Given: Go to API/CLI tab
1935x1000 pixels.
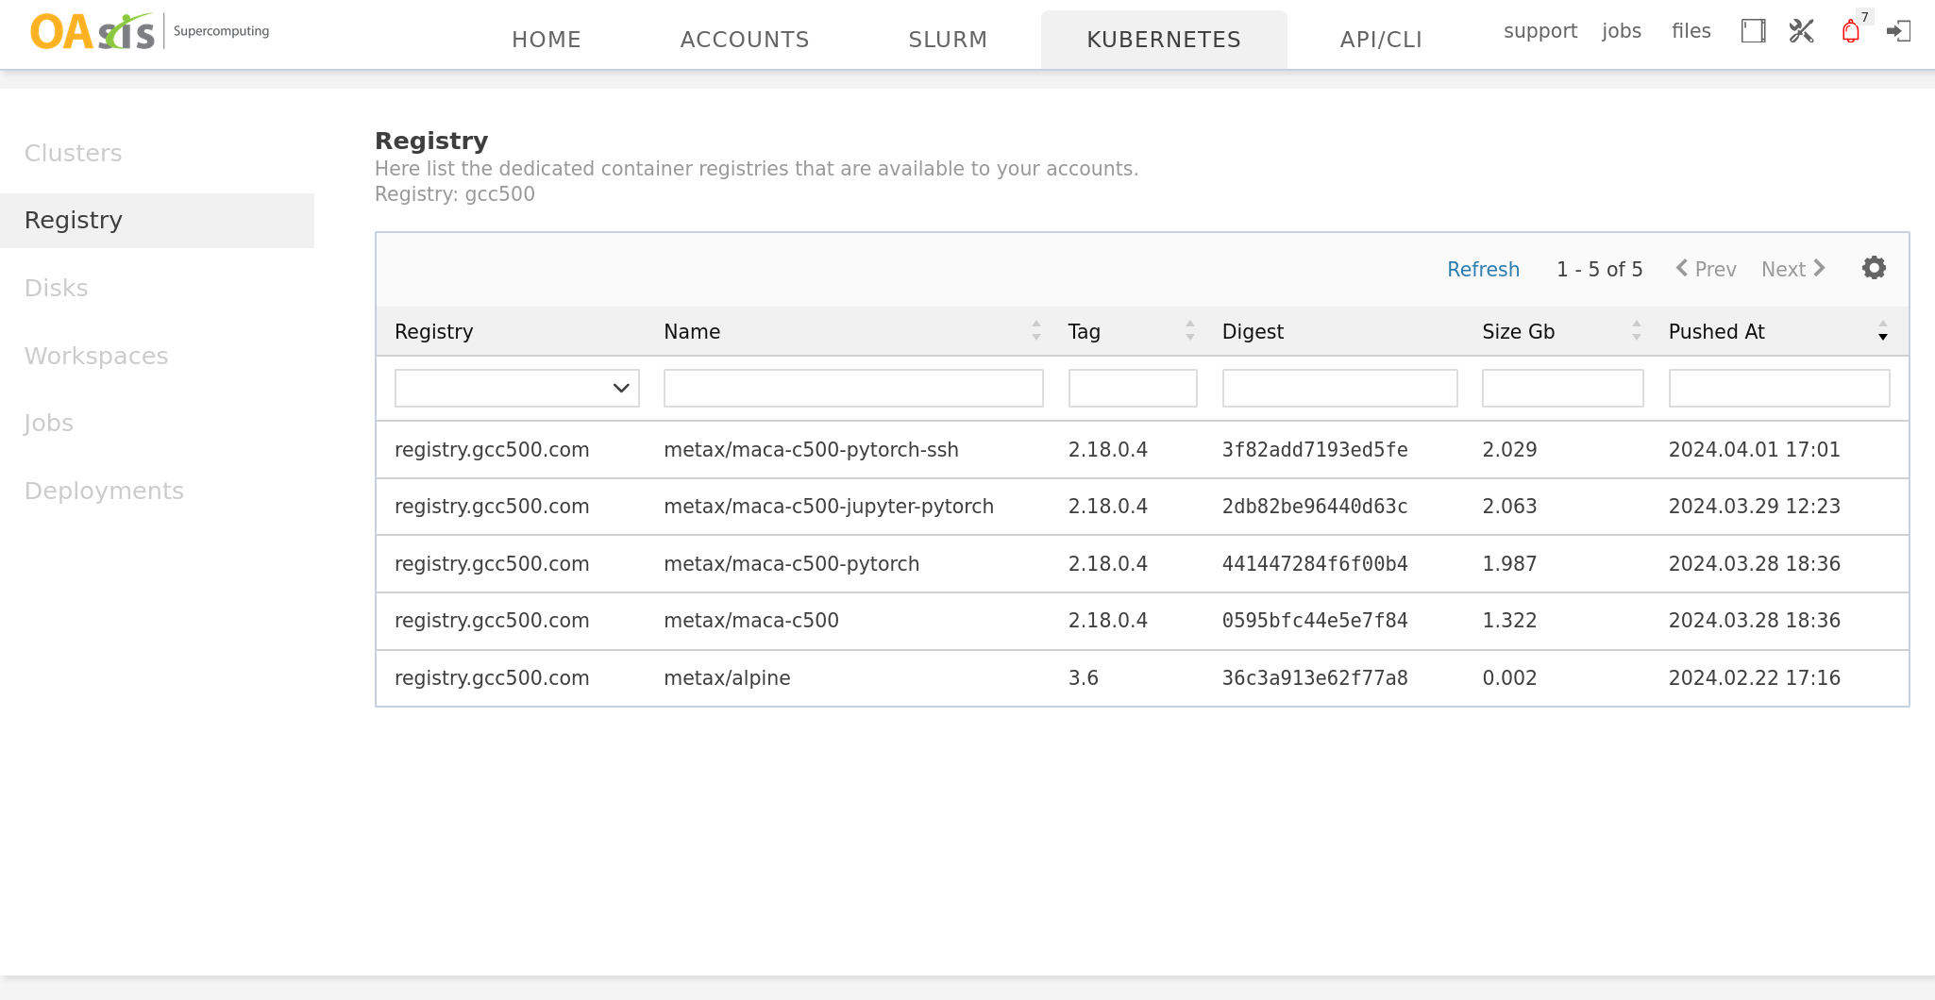Looking at the screenshot, I should pos(1381,40).
